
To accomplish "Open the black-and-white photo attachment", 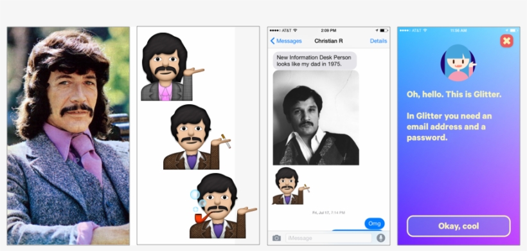I will pos(316,118).
